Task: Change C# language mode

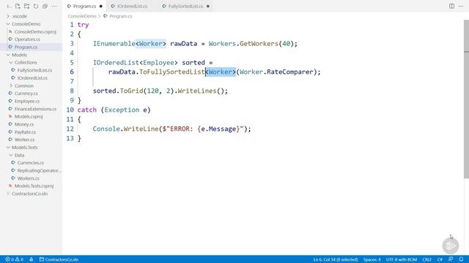Action: point(440,259)
